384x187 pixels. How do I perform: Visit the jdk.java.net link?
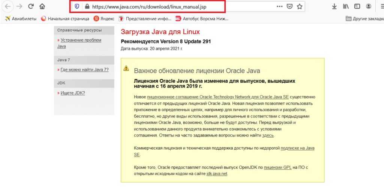pos(216,174)
